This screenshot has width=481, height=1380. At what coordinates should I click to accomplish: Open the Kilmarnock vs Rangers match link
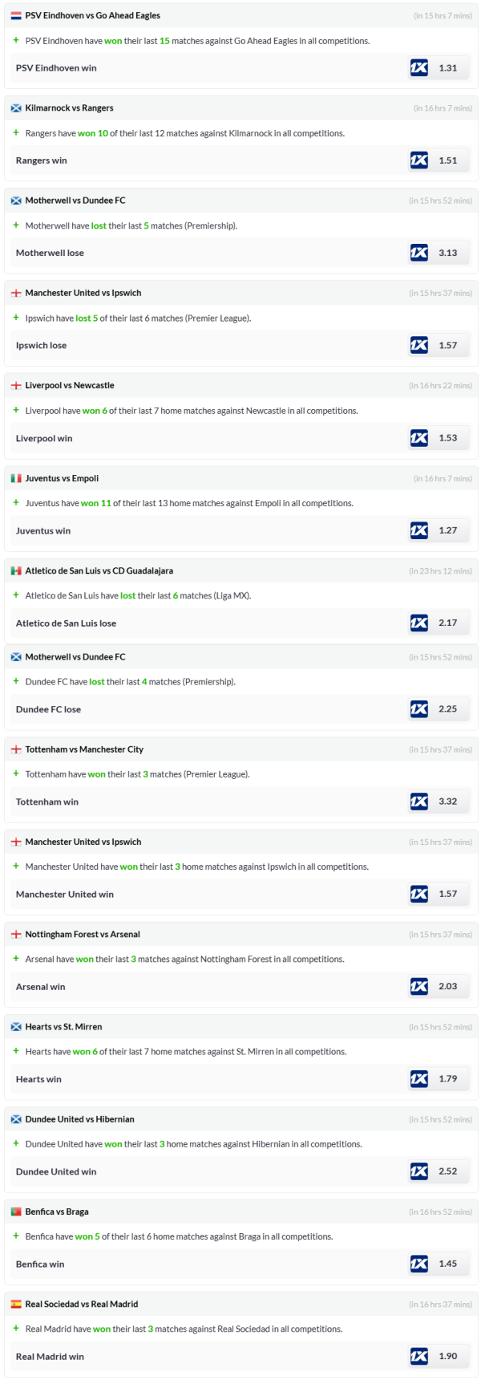pyautogui.click(x=69, y=108)
